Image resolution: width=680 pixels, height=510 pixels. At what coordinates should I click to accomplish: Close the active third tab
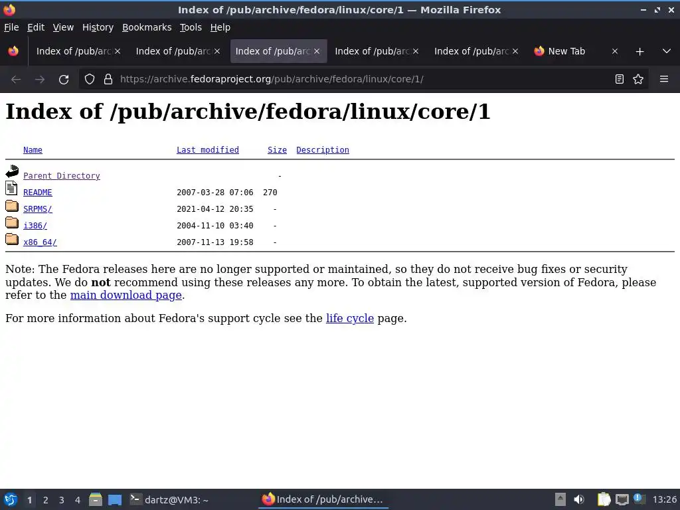click(317, 51)
